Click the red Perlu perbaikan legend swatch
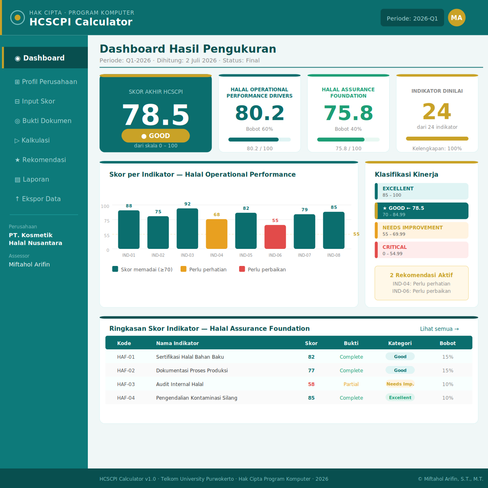 pyautogui.click(x=242, y=269)
